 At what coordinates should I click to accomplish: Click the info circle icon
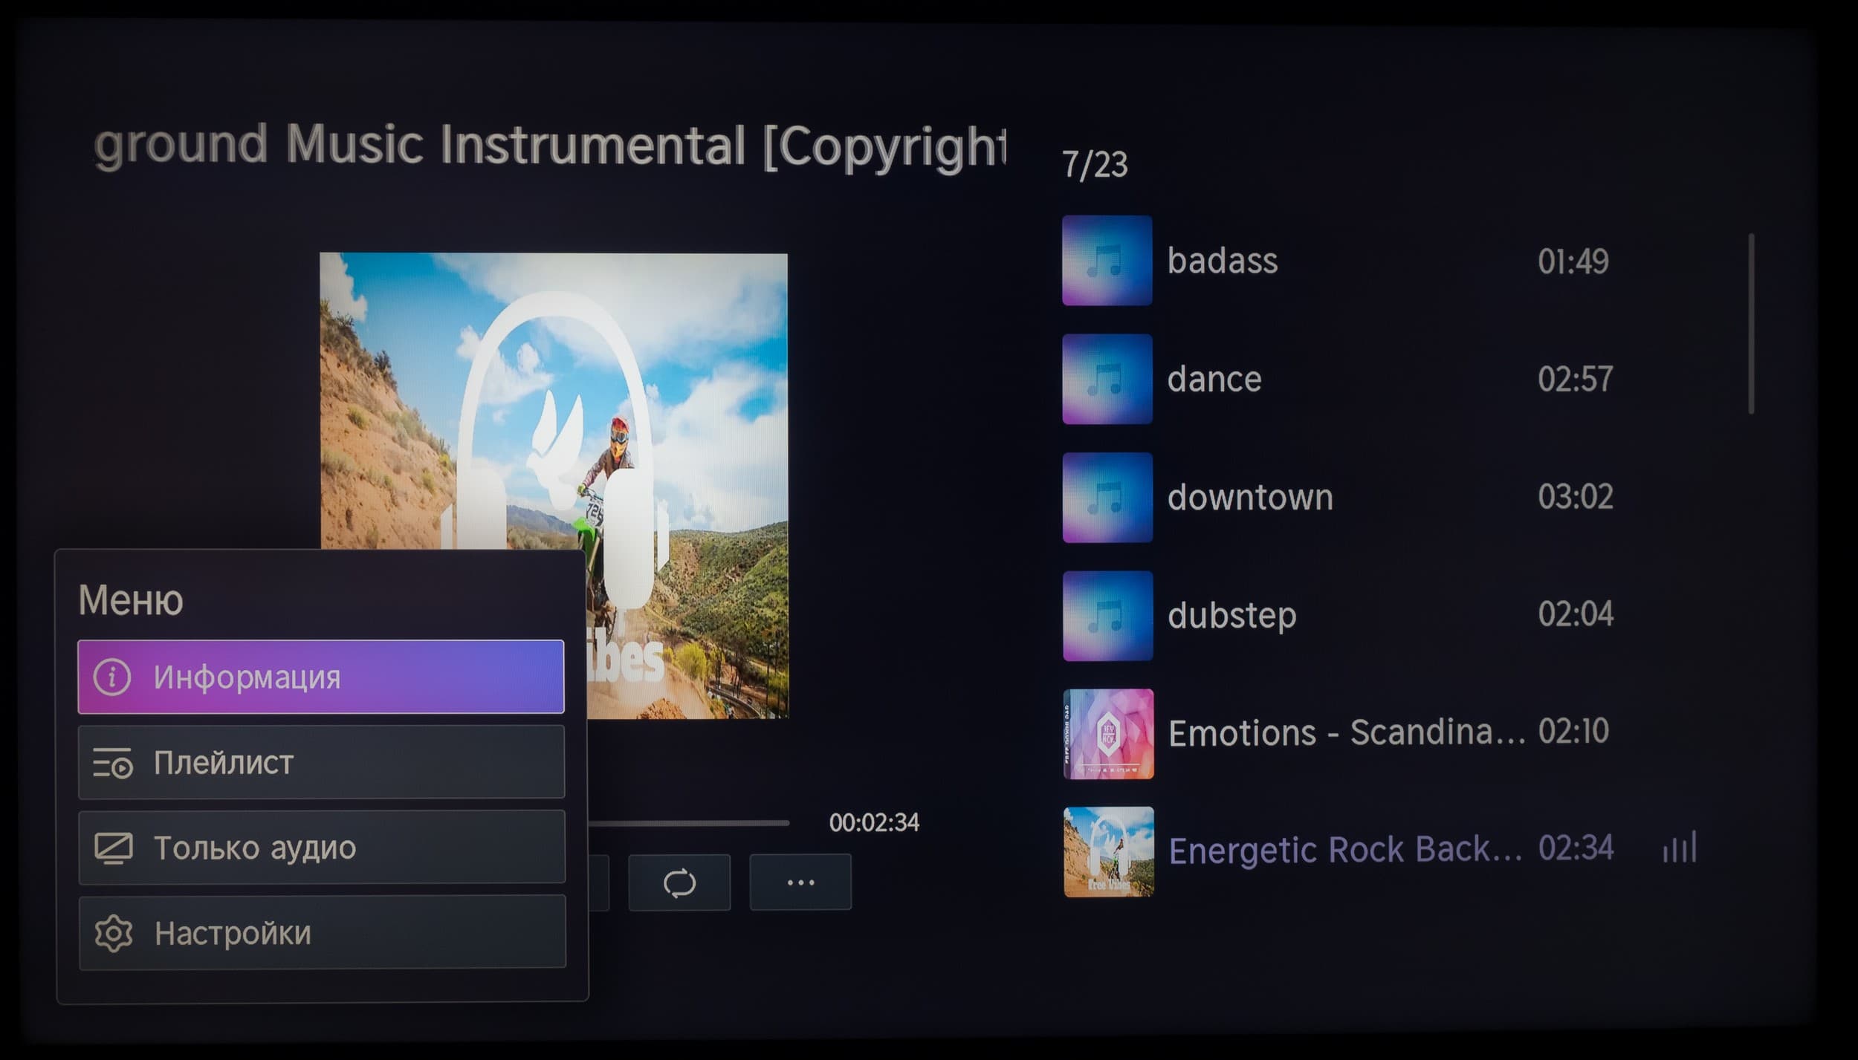click(112, 677)
